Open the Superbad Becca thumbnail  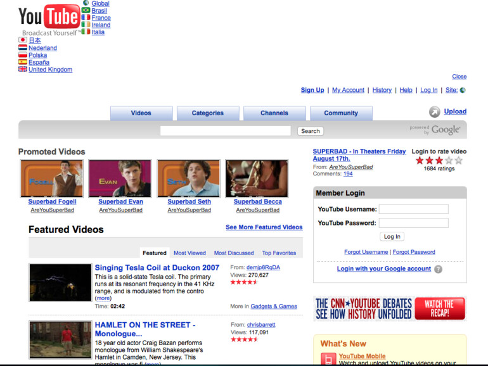tap(257, 179)
